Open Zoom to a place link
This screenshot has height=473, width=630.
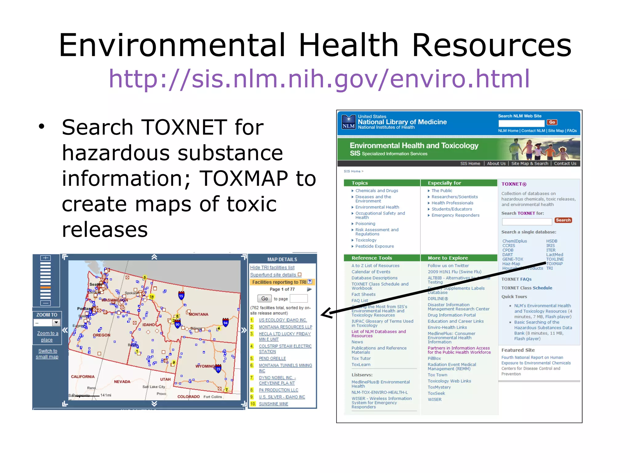coord(47,337)
